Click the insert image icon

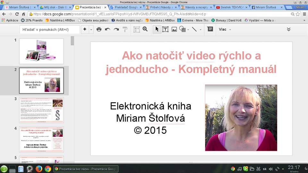tap(174, 29)
